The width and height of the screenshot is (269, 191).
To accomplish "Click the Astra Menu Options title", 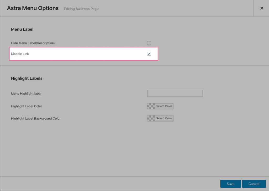I will (x=33, y=8).
